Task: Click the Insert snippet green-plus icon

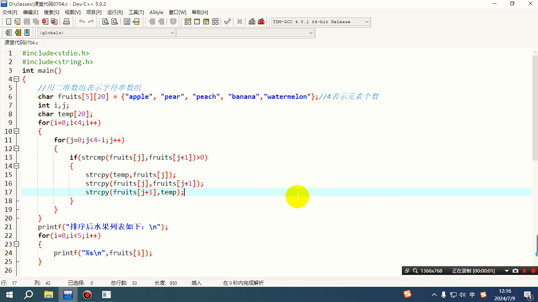Action: [18, 33]
